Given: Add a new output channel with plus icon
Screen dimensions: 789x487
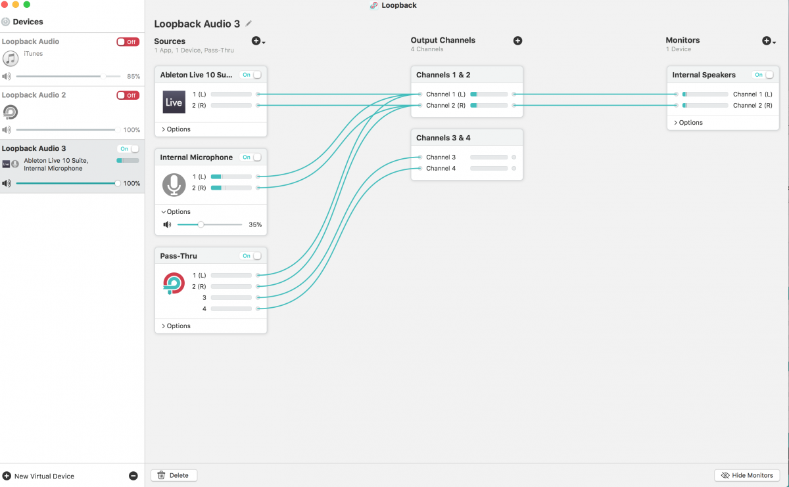Looking at the screenshot, I should click(x=517, y=41).
